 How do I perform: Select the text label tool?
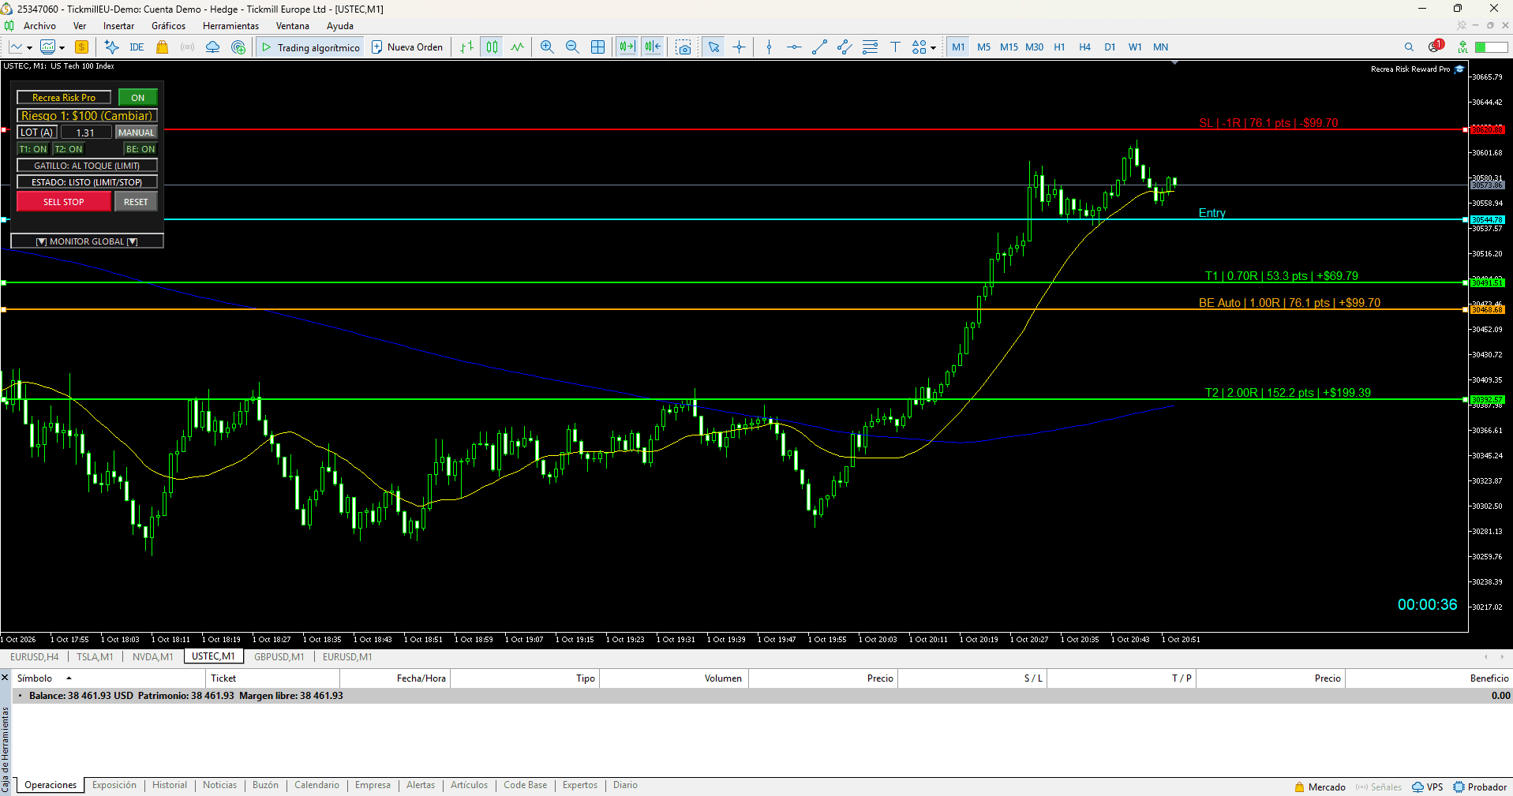coord(895,47)
